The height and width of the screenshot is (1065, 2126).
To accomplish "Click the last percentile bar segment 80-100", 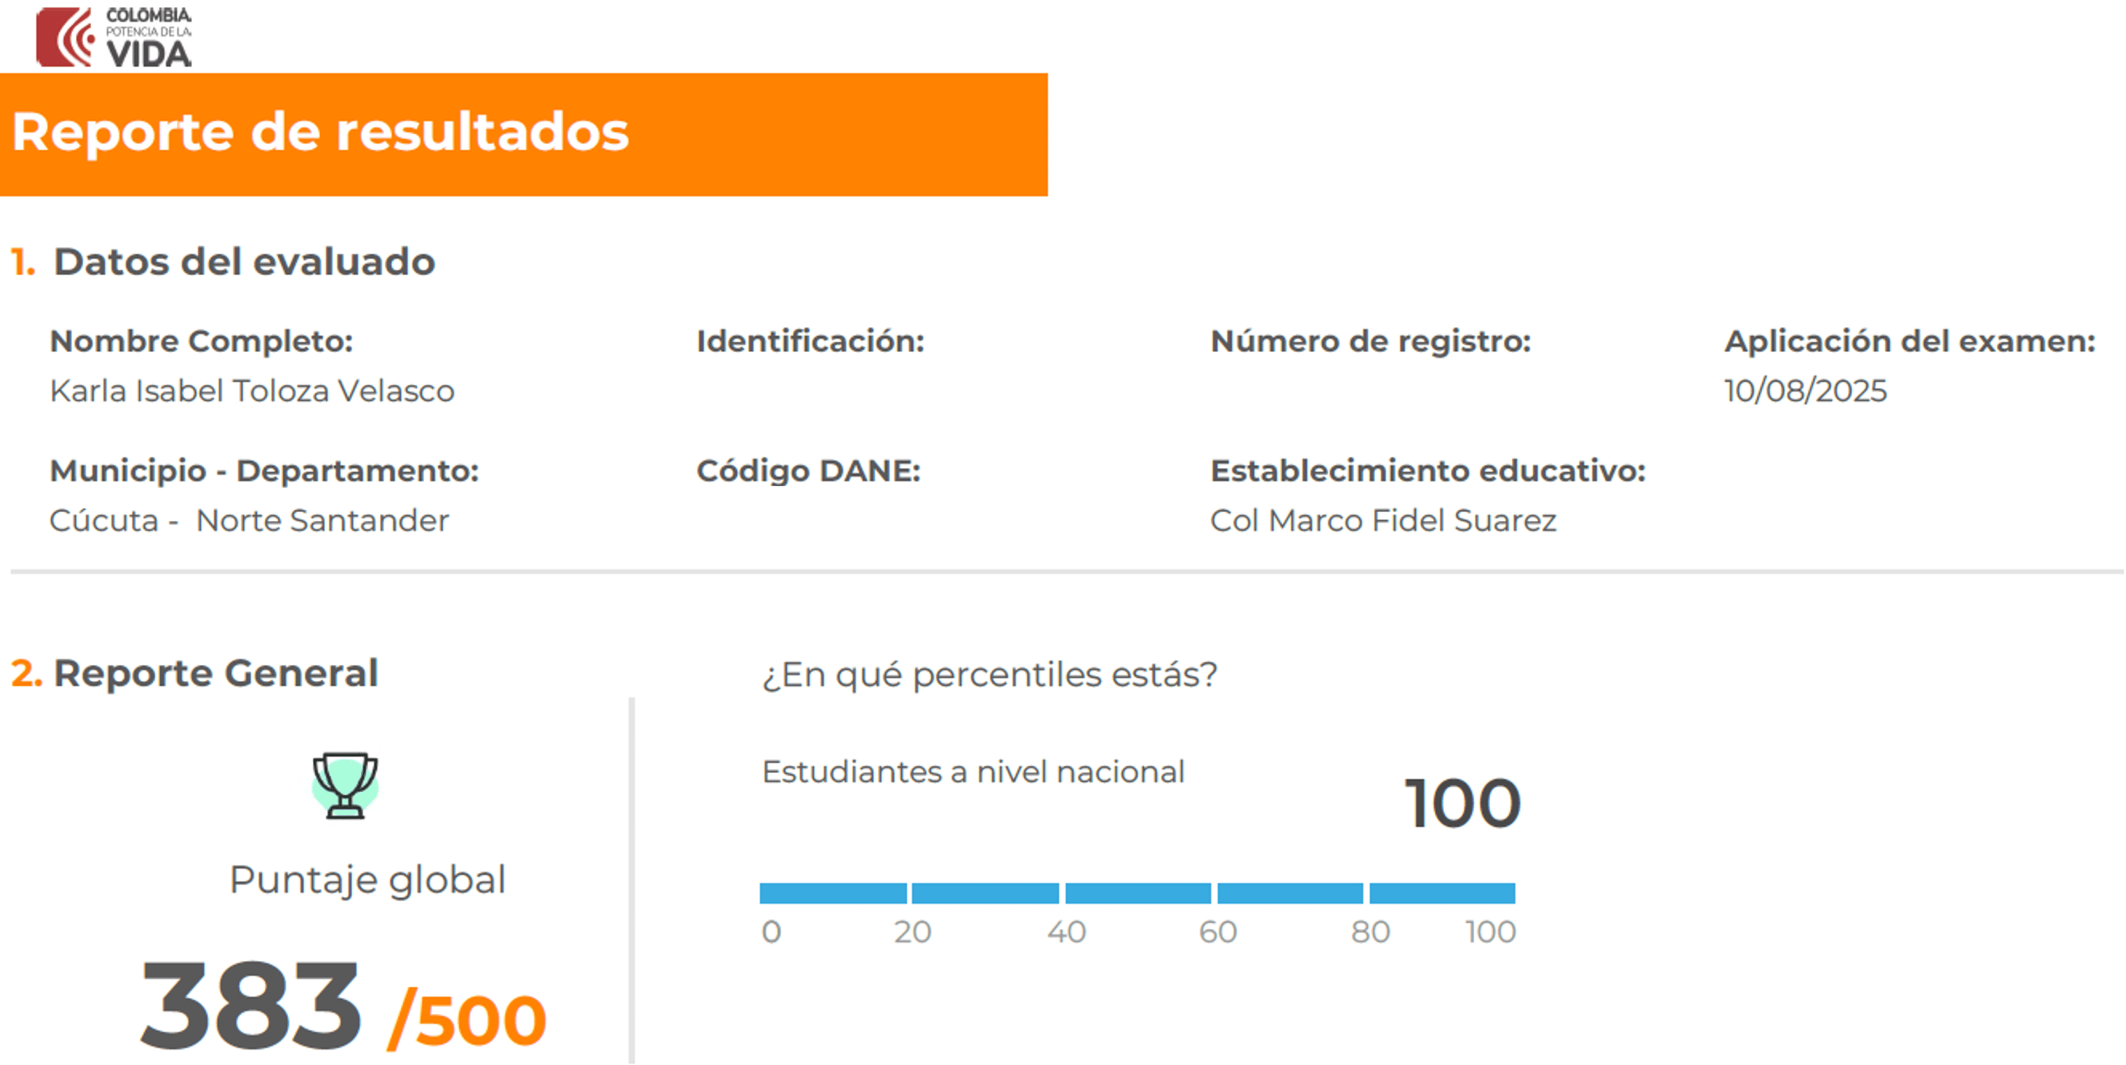I will [x=1442, y=893].
